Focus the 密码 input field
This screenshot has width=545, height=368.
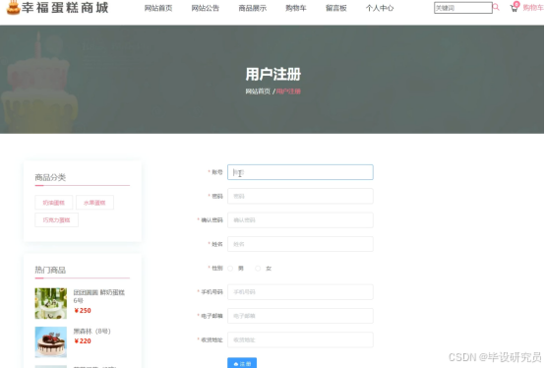coord(300,197)
